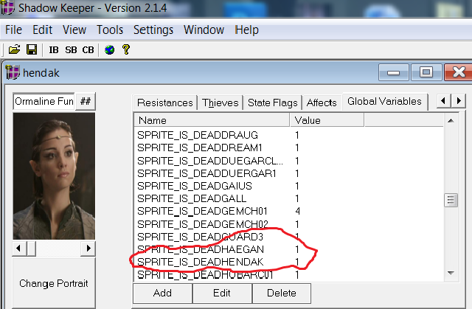This screenshot has width=472, height=309.
Task: Click the ## button beside the name
Action: coord(86,101)
